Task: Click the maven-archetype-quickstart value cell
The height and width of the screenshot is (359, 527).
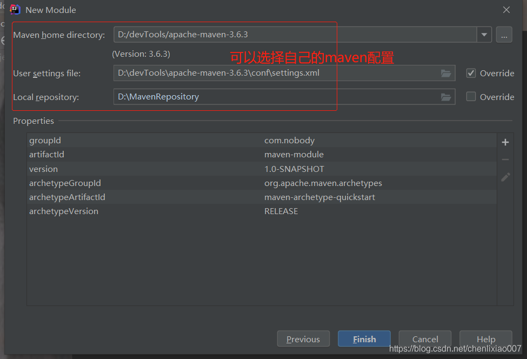Action: (319, 197)
